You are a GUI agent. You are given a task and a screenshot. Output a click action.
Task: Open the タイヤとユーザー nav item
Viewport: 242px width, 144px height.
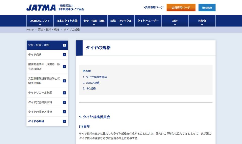click(x=148, y=21)
